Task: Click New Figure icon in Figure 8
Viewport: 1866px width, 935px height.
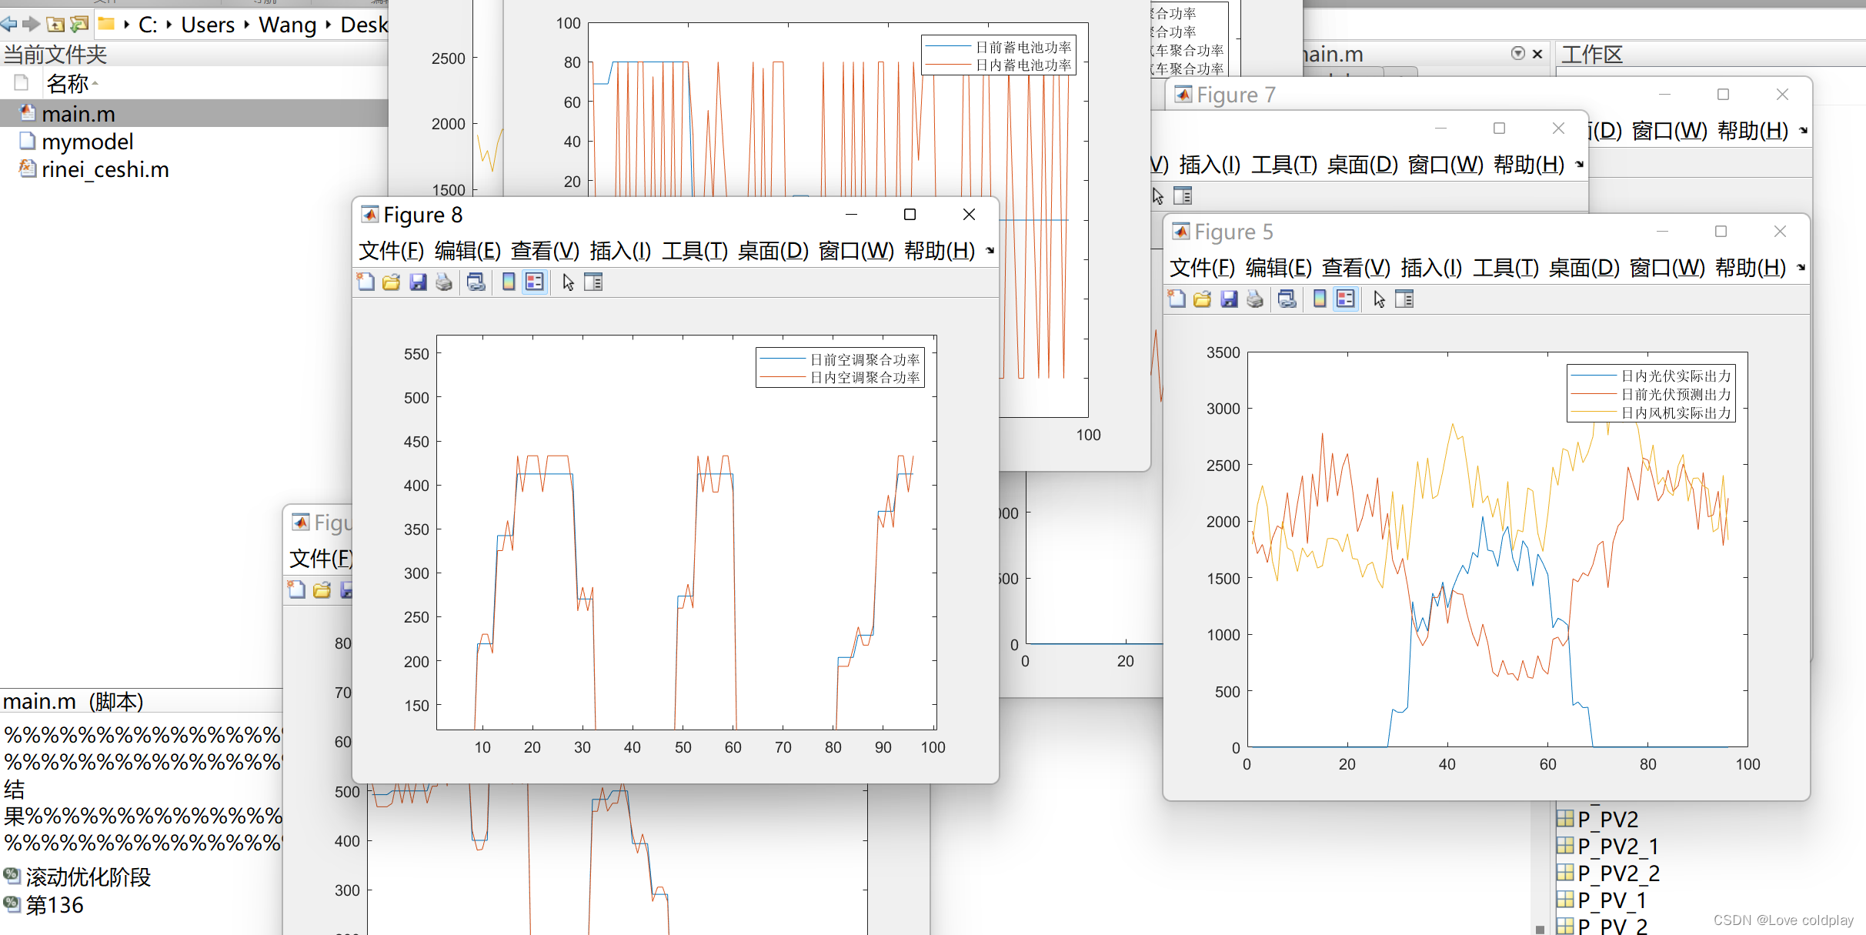Action: (x=366, y=282)
